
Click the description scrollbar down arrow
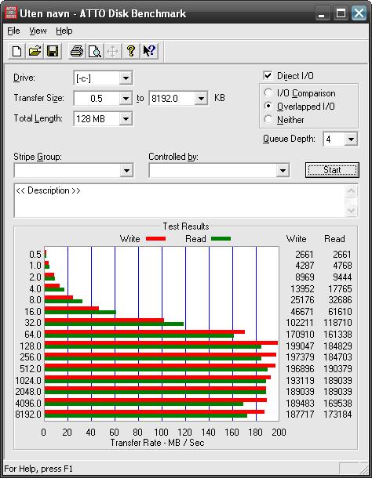pos(352,210)
